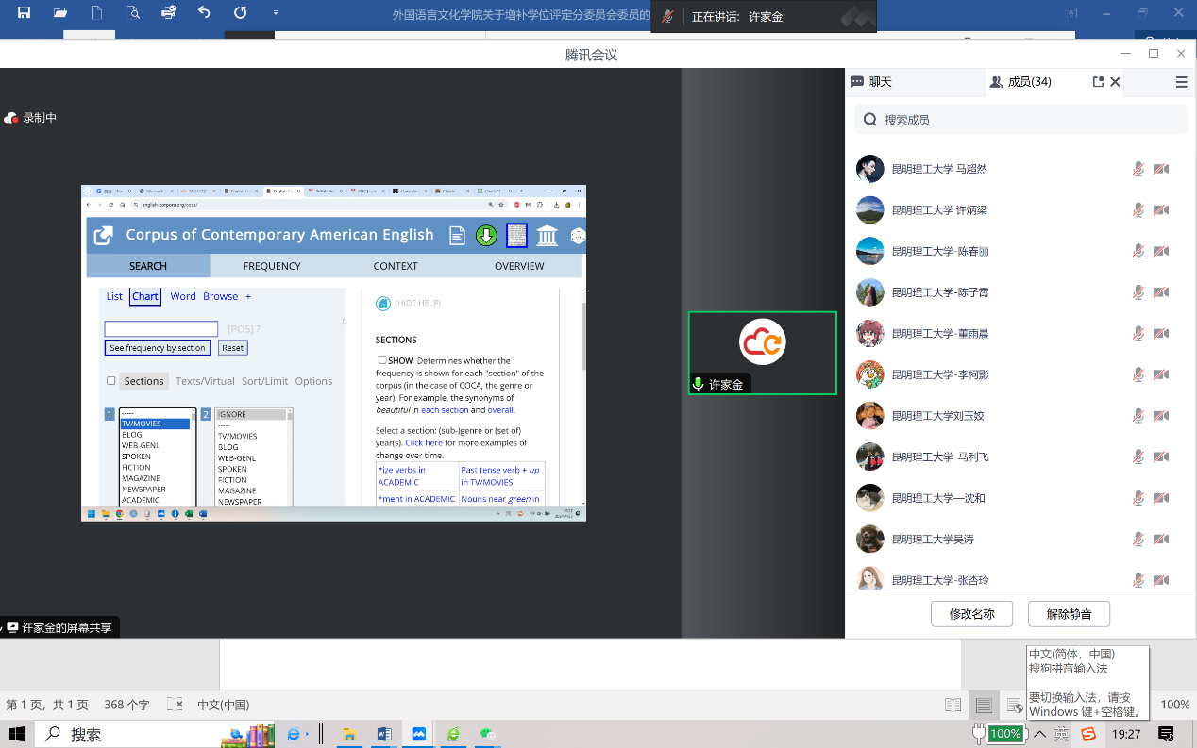Open WeChat from the taskbar
This screenshot has width=1197, height=748.
tap(487, 734)
